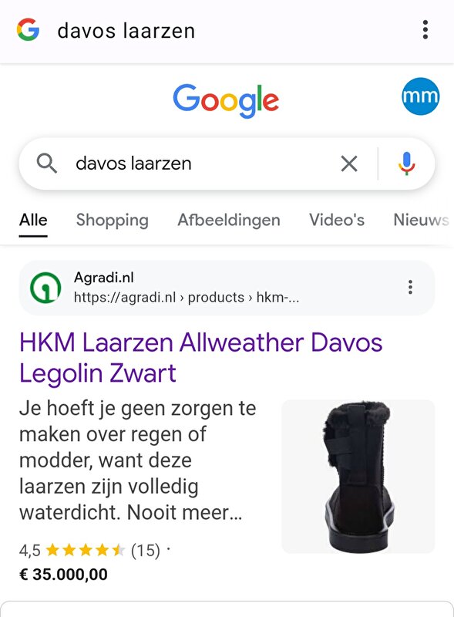This screenshot has width=454, height=617.
Task: Open HKM Laarzen Allweather Davos link
Action: coord(200,357)
